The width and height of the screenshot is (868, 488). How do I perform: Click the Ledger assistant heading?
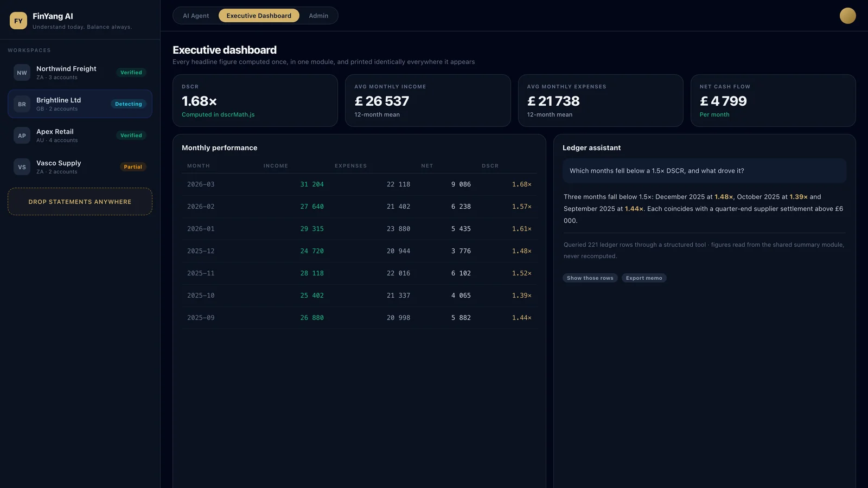(591, 148)
